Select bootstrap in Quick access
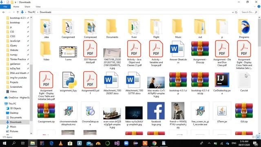Image resolution: width=261 pixels, height=147 pixels. click(x=15, y=22)
